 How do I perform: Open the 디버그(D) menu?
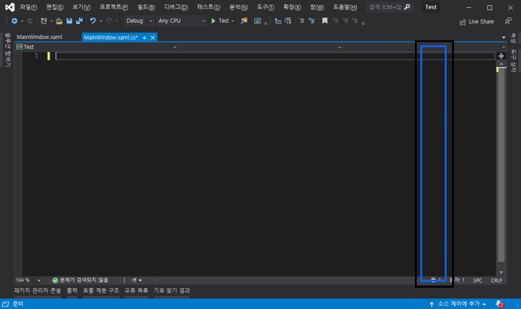click(176, 7)
